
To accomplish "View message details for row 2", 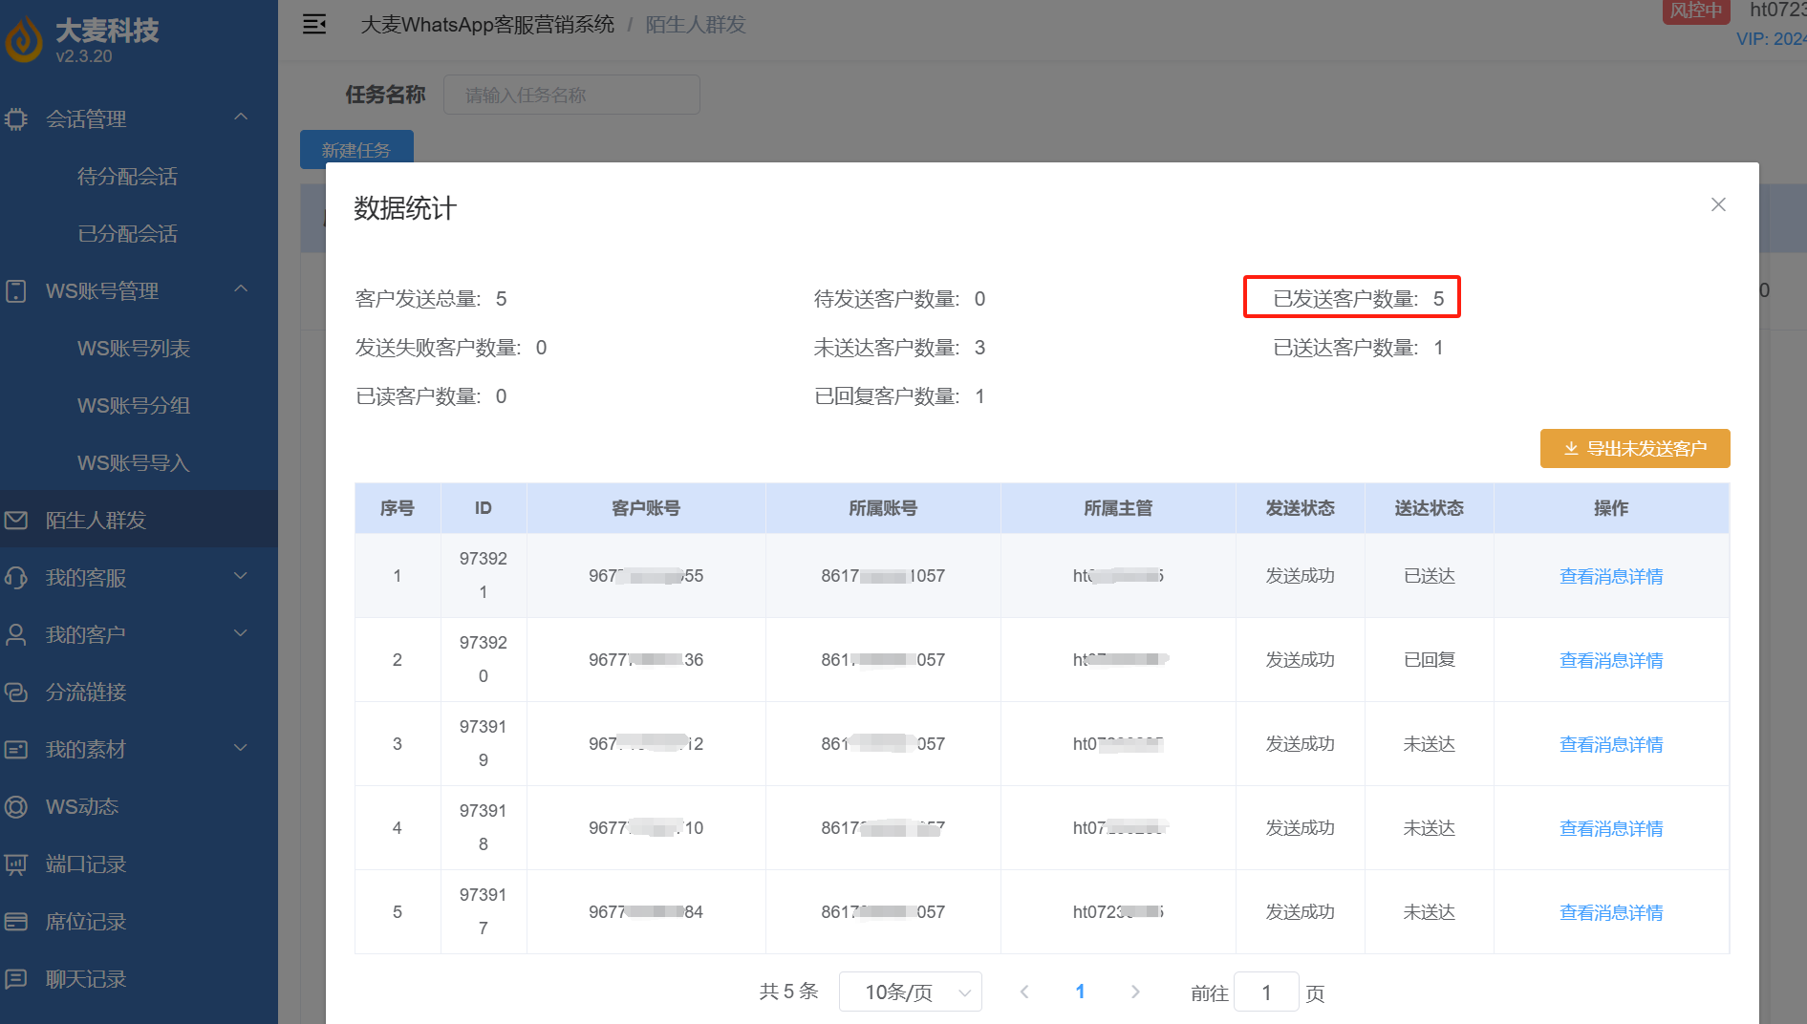I will tap(1611, 660).
